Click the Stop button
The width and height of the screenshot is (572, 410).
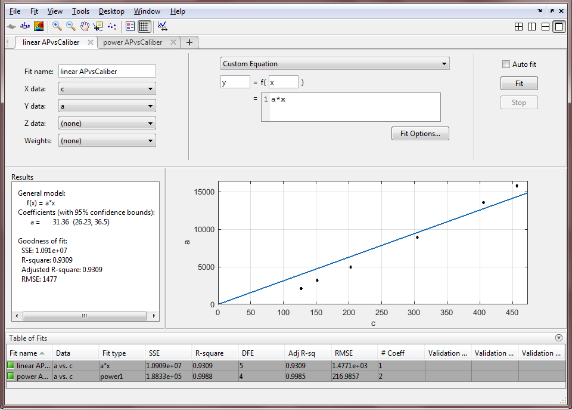pos(519,103)
